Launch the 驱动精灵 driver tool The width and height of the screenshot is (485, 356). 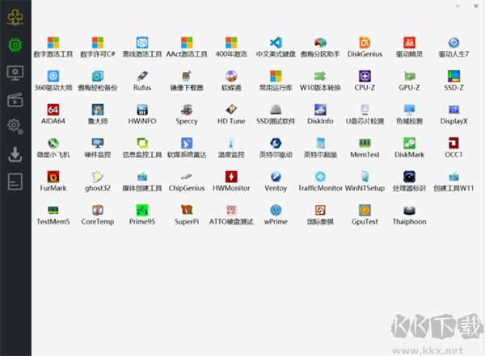pos(409,48)
